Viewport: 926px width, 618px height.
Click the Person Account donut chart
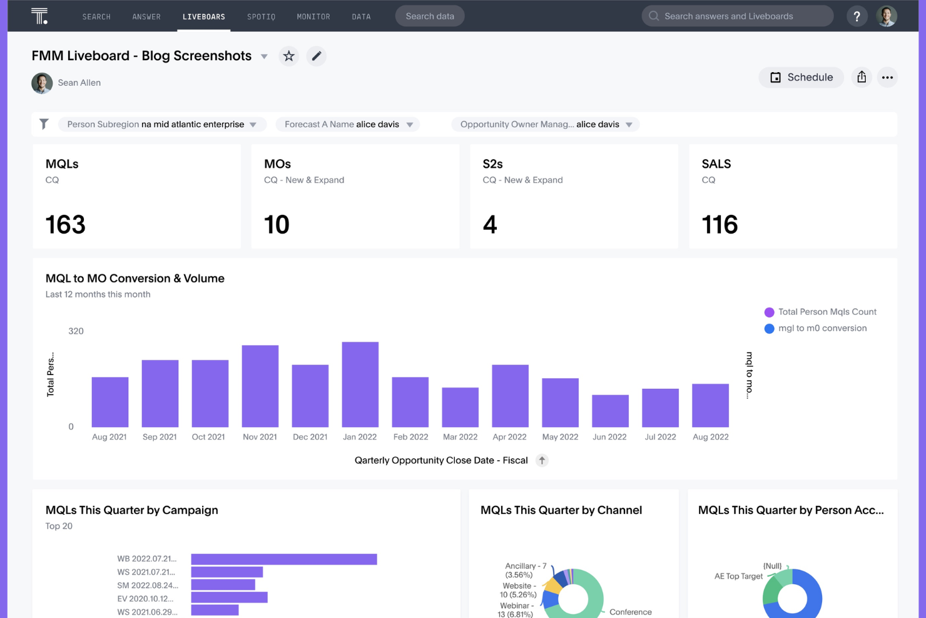click(792, 594)
